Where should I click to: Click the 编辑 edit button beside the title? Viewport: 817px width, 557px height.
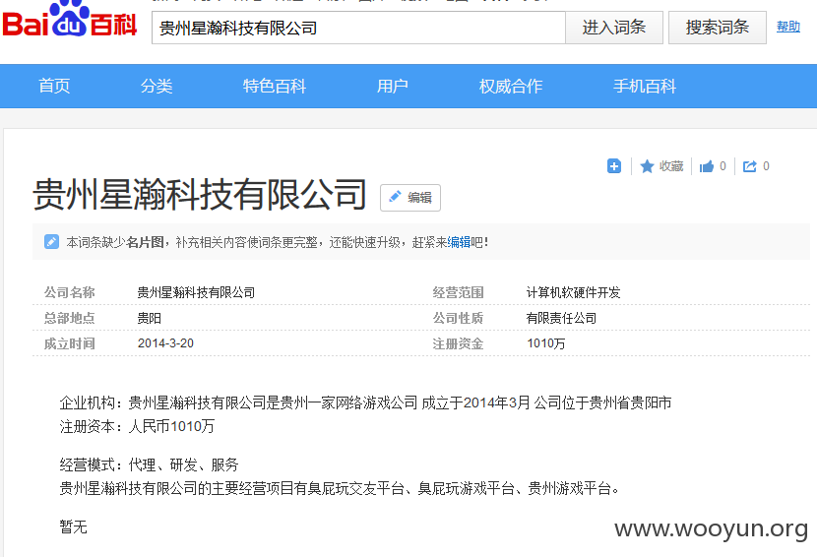[x=410, y=198]
